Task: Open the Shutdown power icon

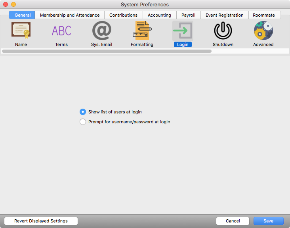Action: pyautogui.click(x=223, y=31)
